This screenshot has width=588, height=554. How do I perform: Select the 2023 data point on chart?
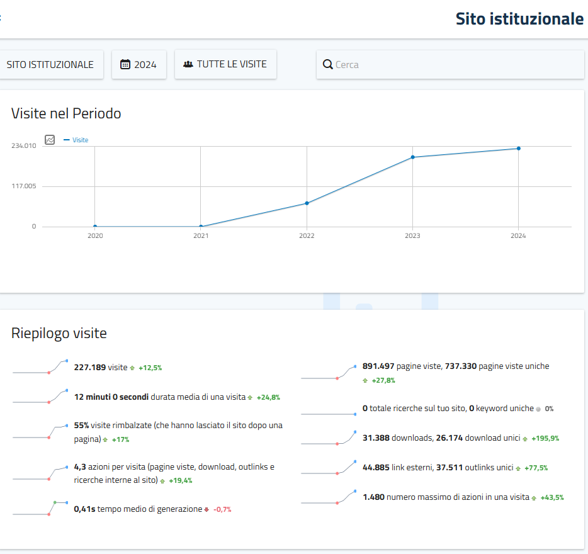coord(412,157)
